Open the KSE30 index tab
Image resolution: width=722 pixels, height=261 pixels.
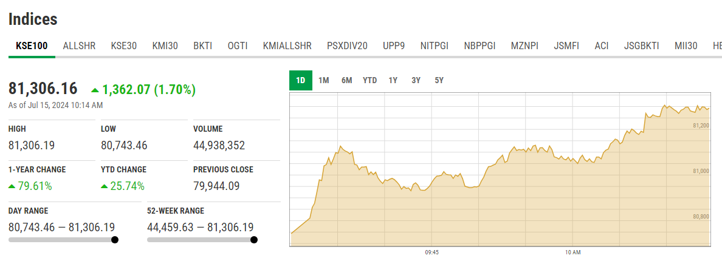pos(123,46)
